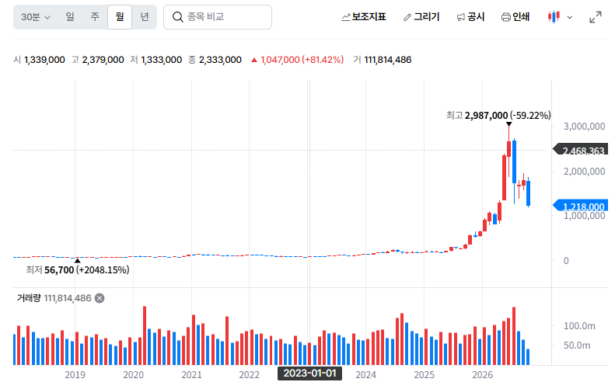The width and height of the screenshot is (615, 389).
Task: Open the 30분 interval dropdown
Action: (x=36, y=17)
